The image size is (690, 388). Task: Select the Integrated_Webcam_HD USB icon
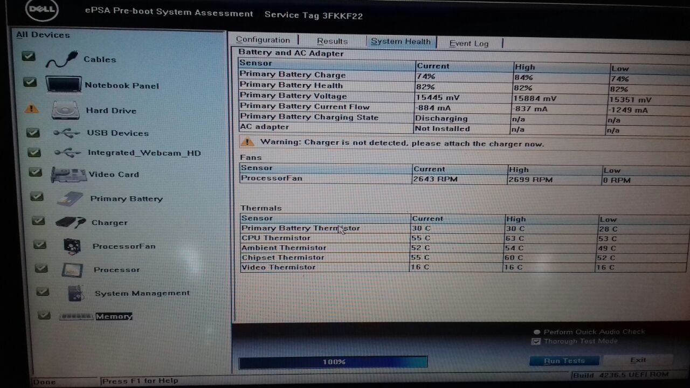[68, 153]
